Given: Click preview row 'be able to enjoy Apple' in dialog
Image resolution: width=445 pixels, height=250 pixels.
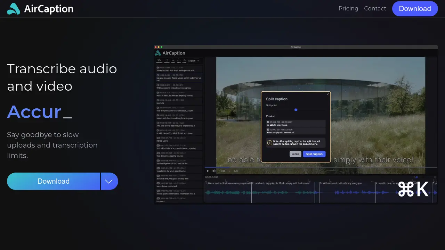Looking at the screenshot, I should tap(296, 124).
